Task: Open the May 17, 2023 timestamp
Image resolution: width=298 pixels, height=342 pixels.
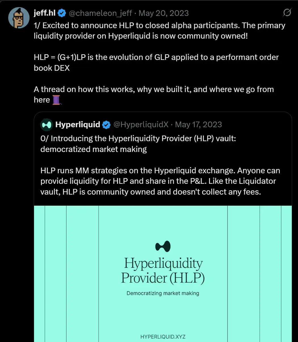Action: 198,125
